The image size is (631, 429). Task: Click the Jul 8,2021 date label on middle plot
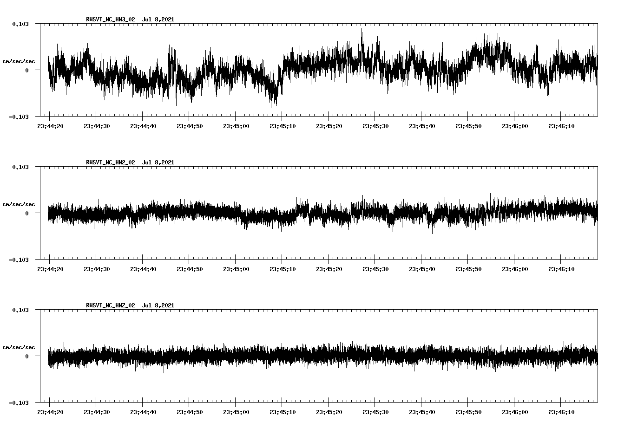coord(159,162)
